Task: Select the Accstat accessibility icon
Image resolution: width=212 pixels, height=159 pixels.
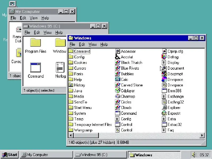Action: [118, 57]
